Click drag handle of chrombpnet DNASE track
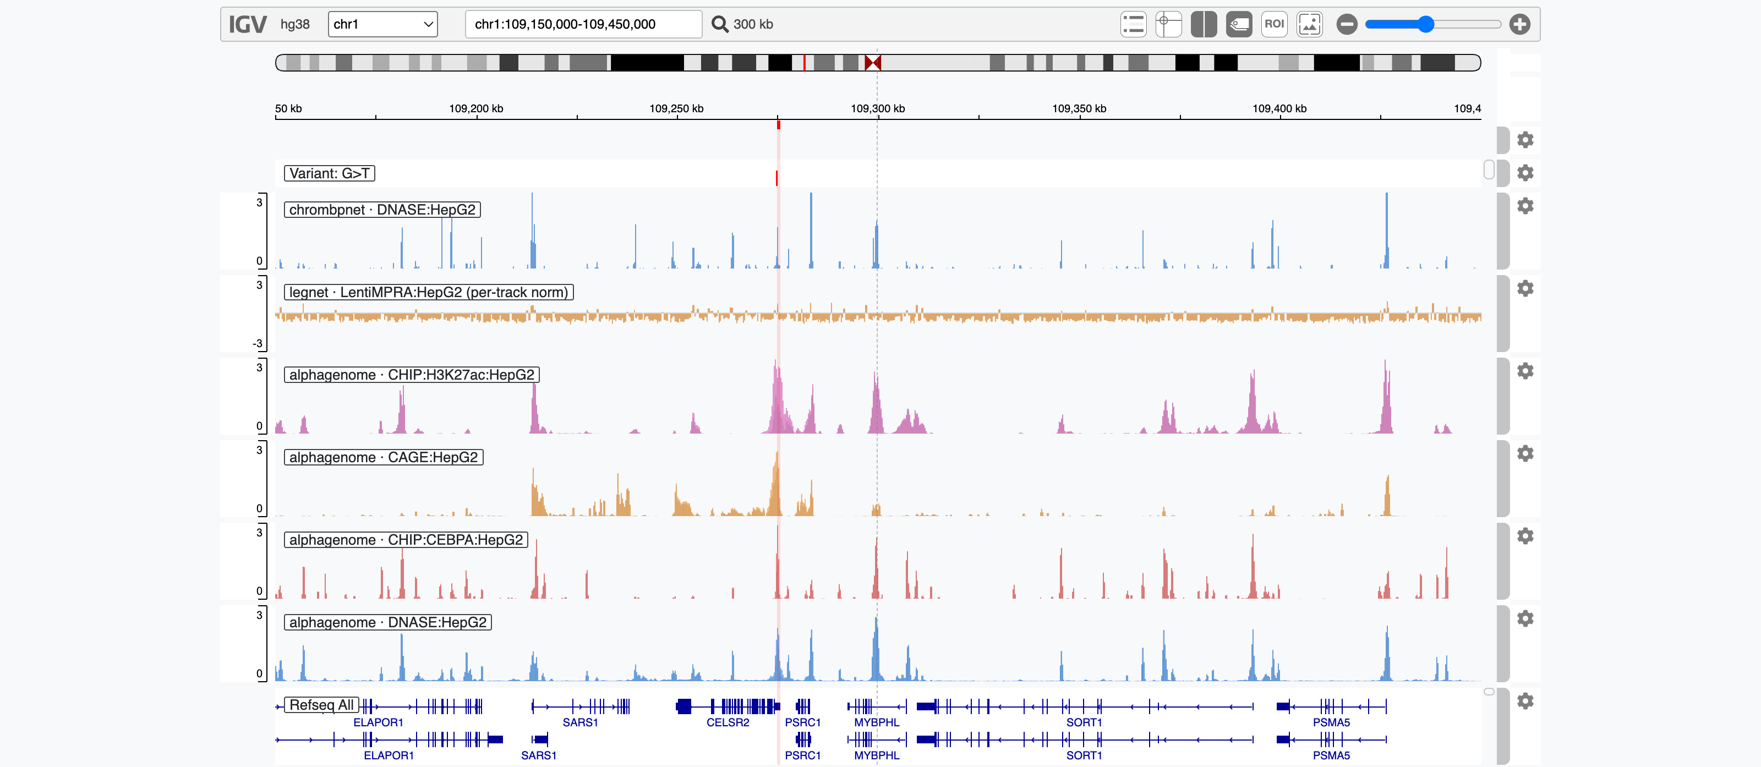The image size is (1761, 767). 1502,231
